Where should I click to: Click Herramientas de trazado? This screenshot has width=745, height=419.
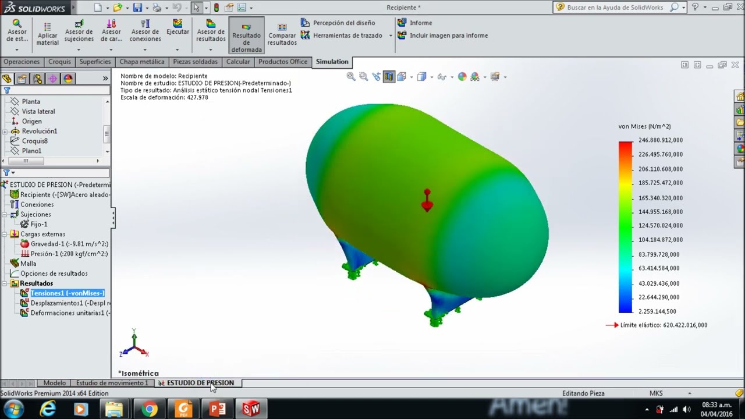click(x=342, y=35)
